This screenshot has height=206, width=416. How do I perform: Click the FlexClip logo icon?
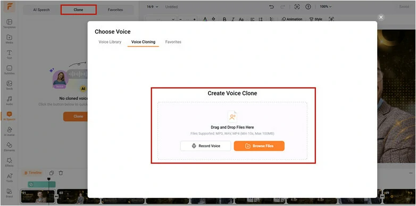click(x=9, y=7)
